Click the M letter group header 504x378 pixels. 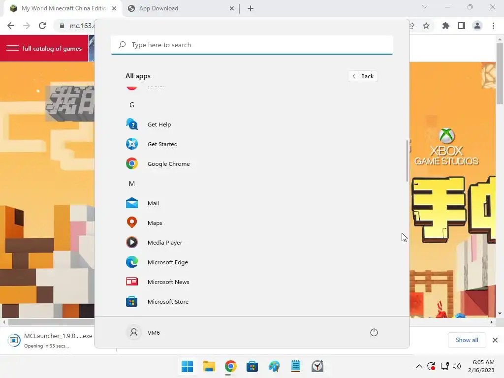point(132,184)
